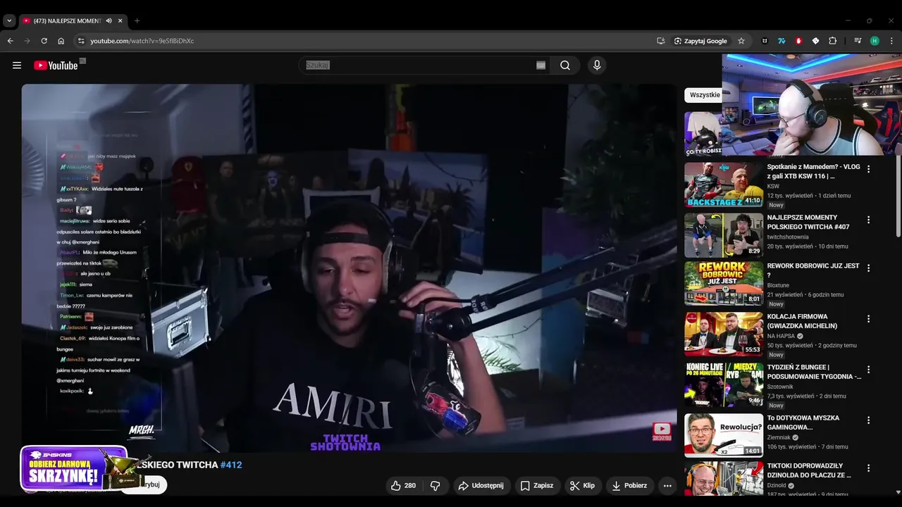
Task: Click the address bar URL
Action: pos(142,41)
